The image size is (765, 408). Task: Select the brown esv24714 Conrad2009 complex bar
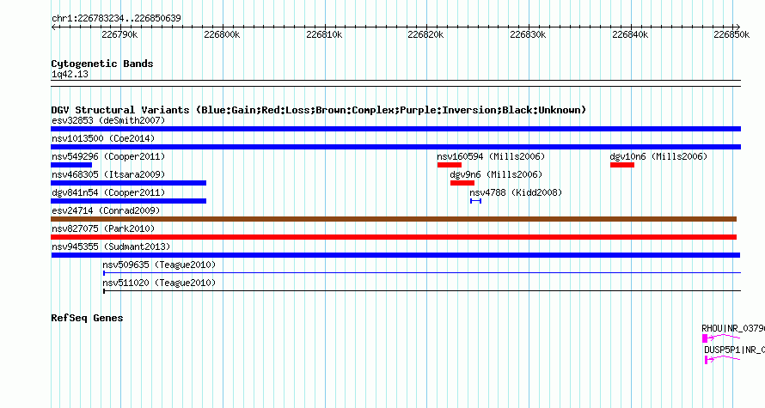tap(394, 219)
